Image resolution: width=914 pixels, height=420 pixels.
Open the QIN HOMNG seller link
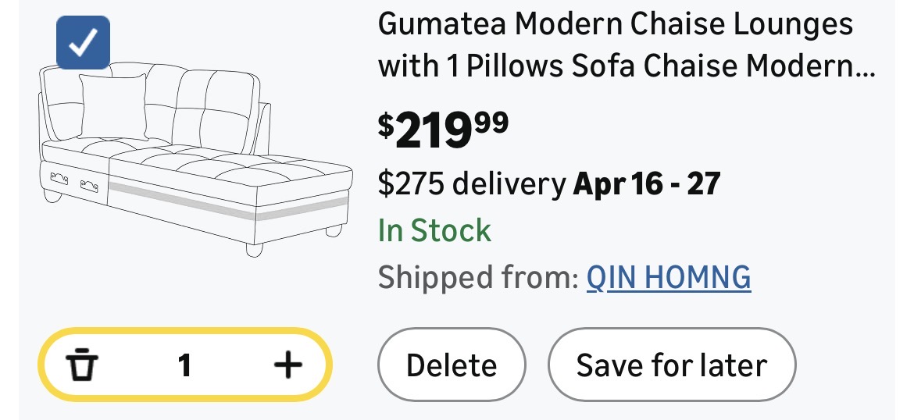pyautogui.click(x=669, y=276)
